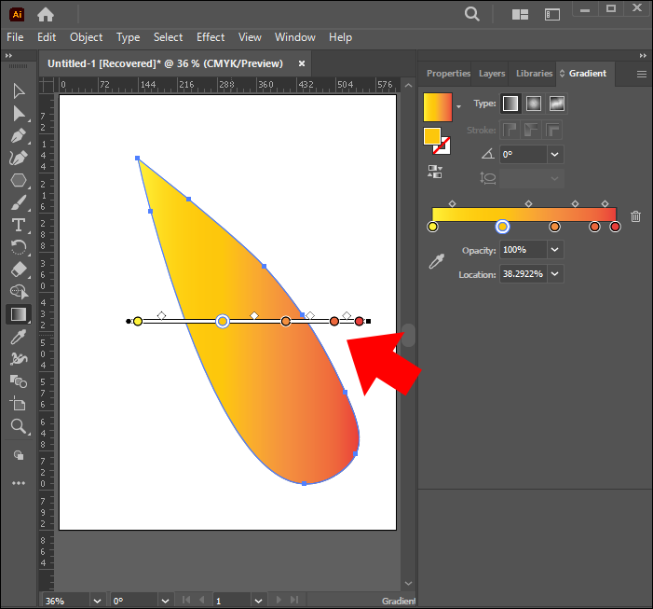The image size is (653, 609).
Task: Click the Reverse Gradient icon
Action: 434,172
